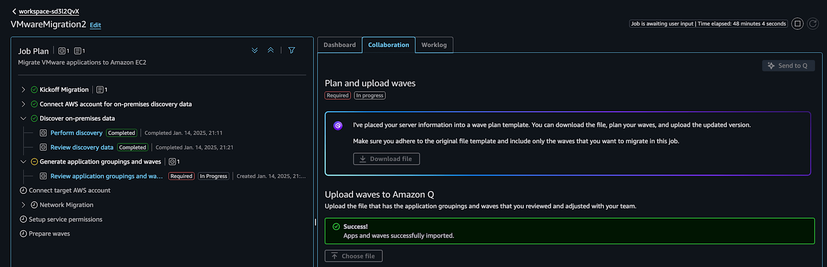Select the Prepare waves step
The width and height of the screenshot is (827, 267).
pos(49,234)
